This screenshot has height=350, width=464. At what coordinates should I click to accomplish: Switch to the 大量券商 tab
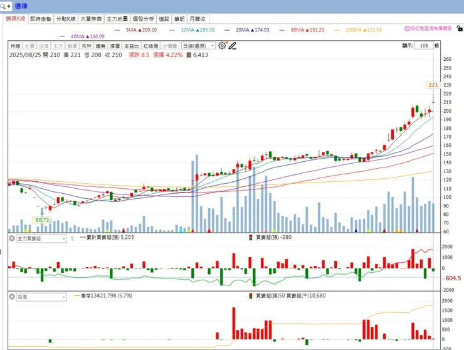coord(91,19)
